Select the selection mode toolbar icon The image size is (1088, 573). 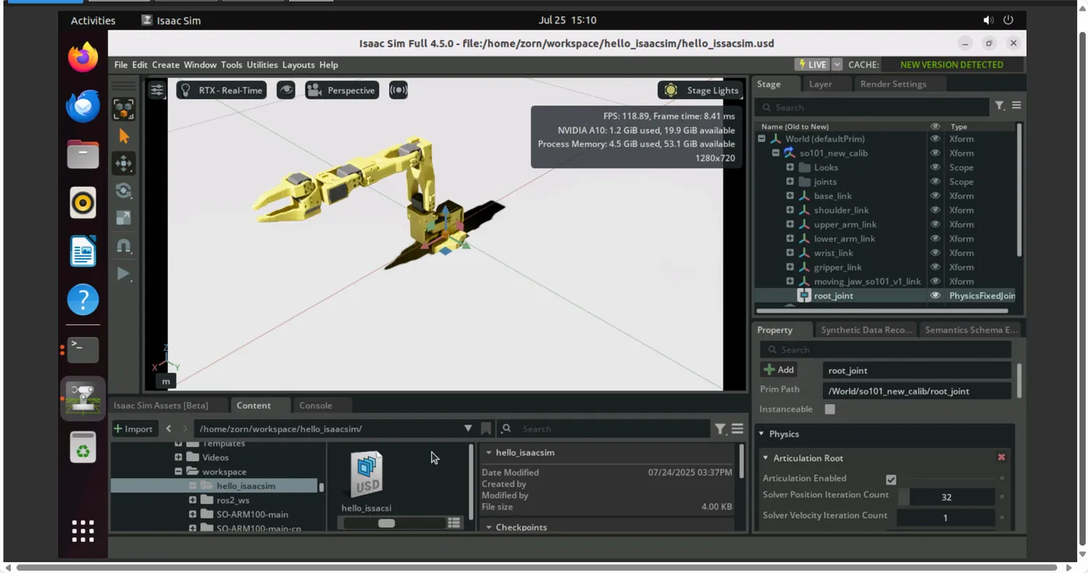[124, 109]
